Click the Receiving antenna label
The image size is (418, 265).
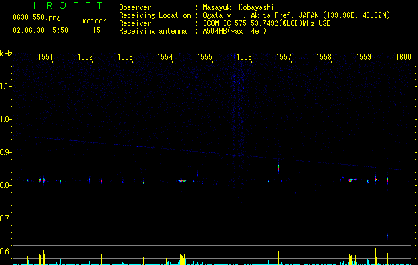[x=153, y=31]
